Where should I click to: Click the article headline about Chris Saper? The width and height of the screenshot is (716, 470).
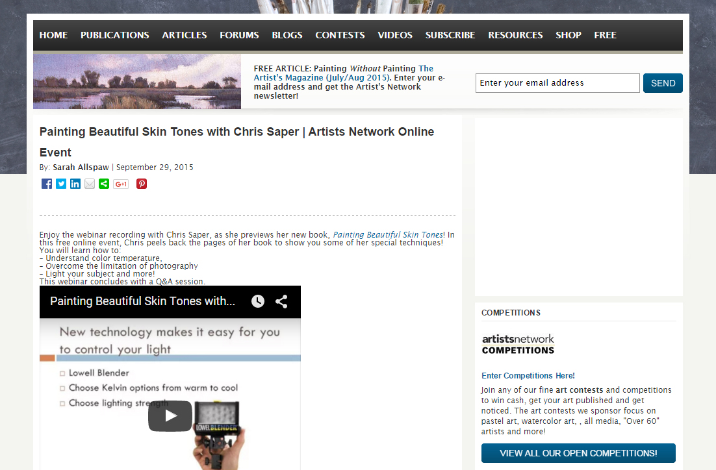pos(237,142)
